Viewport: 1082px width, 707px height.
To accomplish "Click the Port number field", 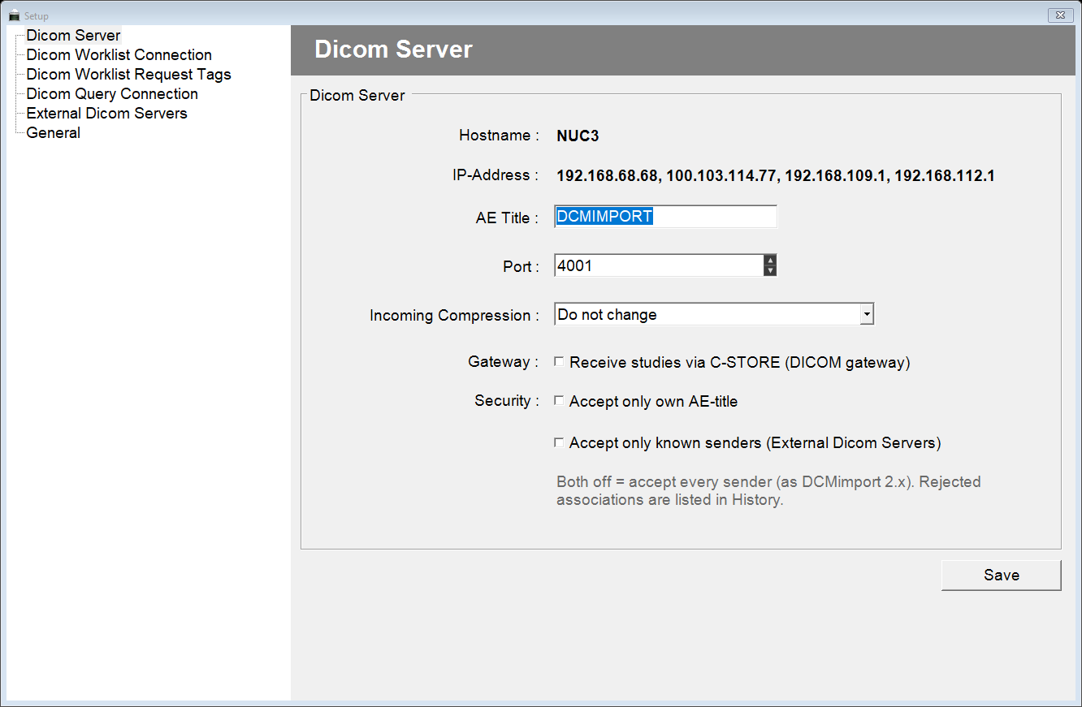I will [x=659, y=265].
